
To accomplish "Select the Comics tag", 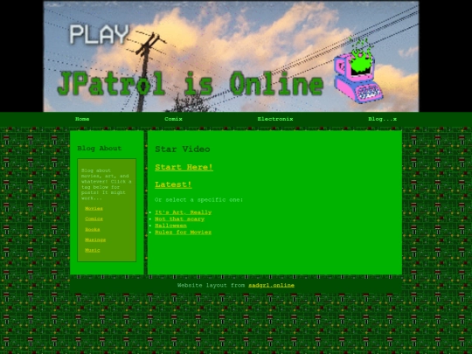I will click(x=94, y=219).
